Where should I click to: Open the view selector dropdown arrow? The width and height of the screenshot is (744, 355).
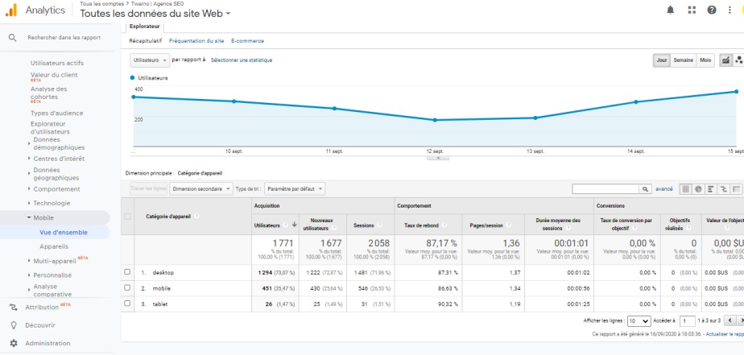[228, 14]
